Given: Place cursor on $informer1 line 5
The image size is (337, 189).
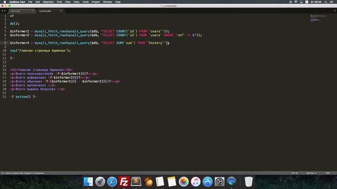Looking at the screenshot, I should pyautogui.click(x=19, y=31).
